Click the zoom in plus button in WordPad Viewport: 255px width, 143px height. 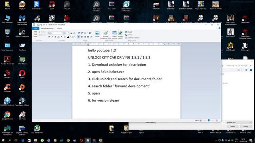pos(217,120)
